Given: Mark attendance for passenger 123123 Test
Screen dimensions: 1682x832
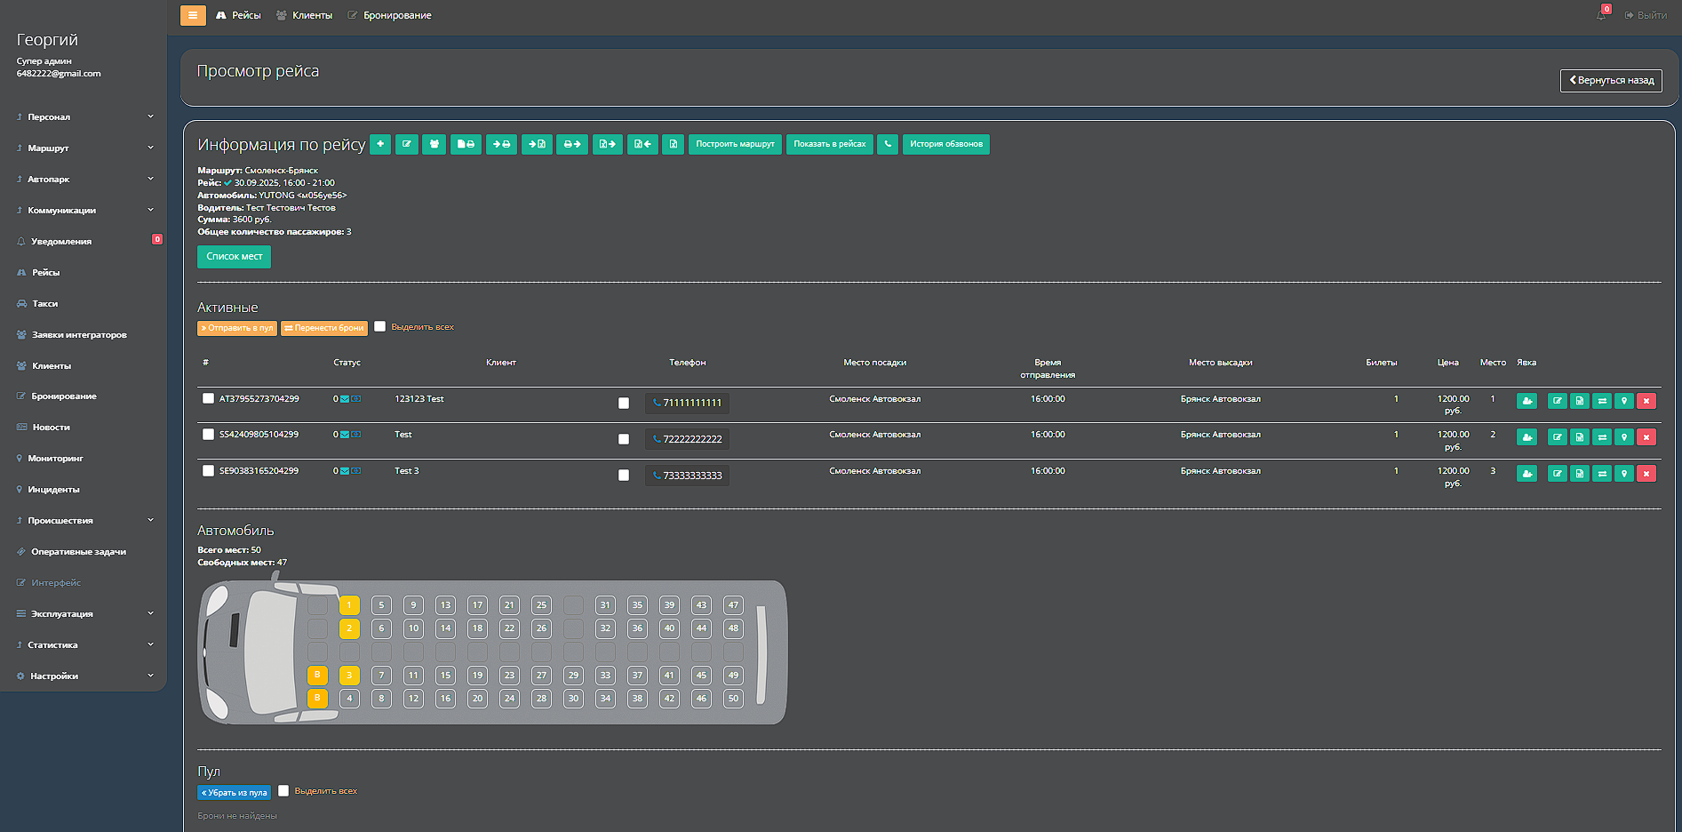Looking at the screenshot, I should coord(1527,401).
